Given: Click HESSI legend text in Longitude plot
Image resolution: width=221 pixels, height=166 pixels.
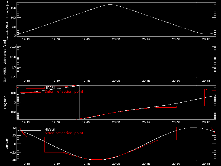Looking at the screenshot, I should point(49,88).
